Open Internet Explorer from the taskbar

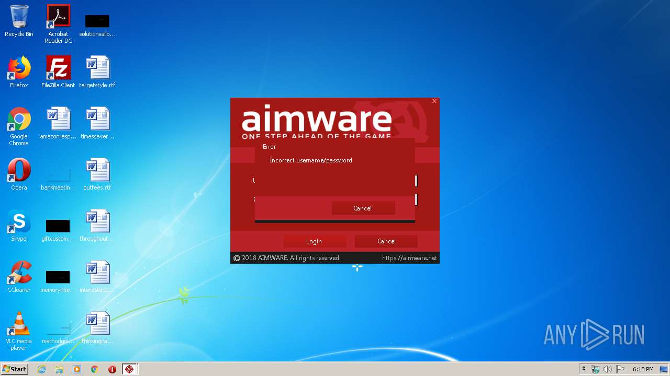coord(41,369)
